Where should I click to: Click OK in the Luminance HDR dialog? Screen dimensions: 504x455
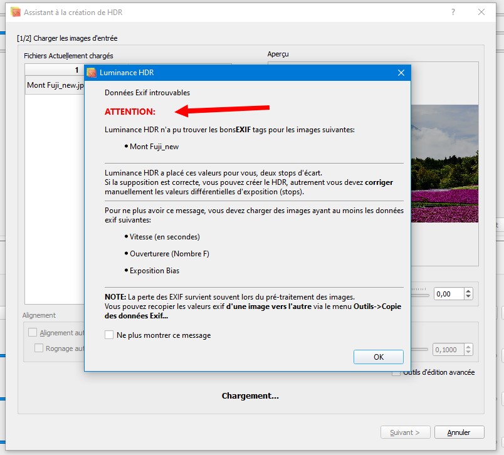[x=379, y=357]
